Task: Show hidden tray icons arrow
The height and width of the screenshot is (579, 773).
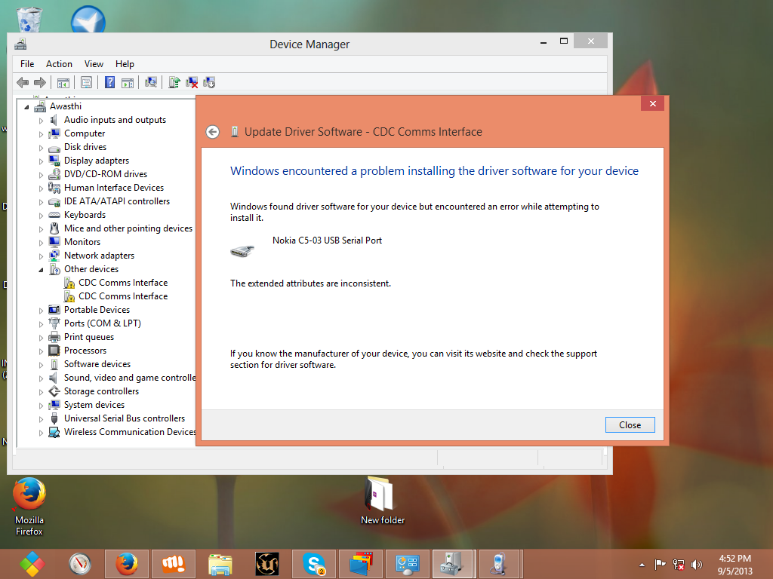Action: (x=642, y=565)
